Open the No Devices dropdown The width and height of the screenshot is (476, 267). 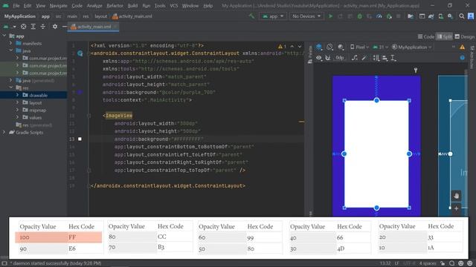(x=306, y=16)
